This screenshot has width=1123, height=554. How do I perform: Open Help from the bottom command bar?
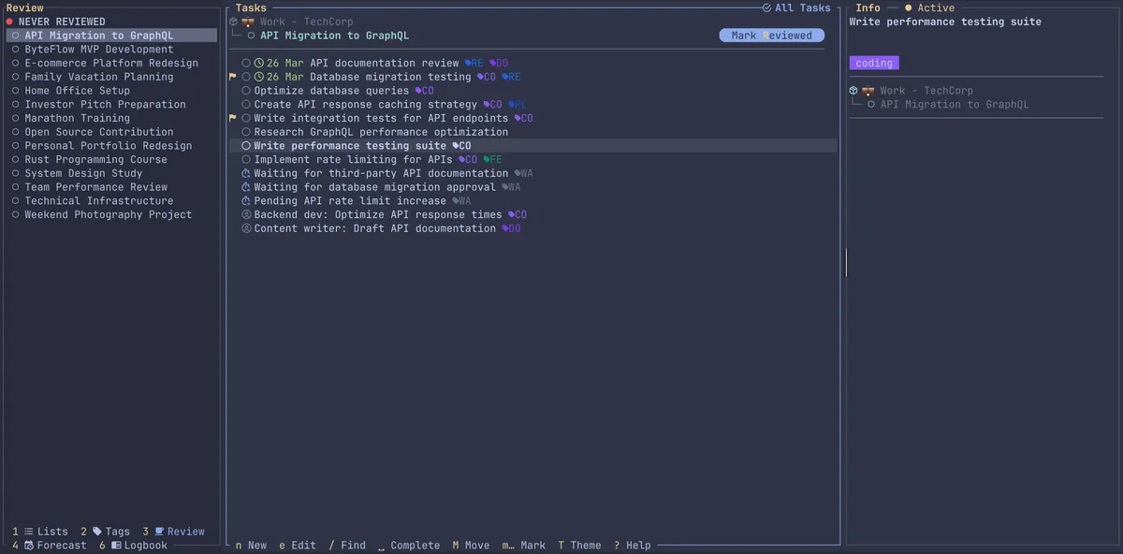633,546
